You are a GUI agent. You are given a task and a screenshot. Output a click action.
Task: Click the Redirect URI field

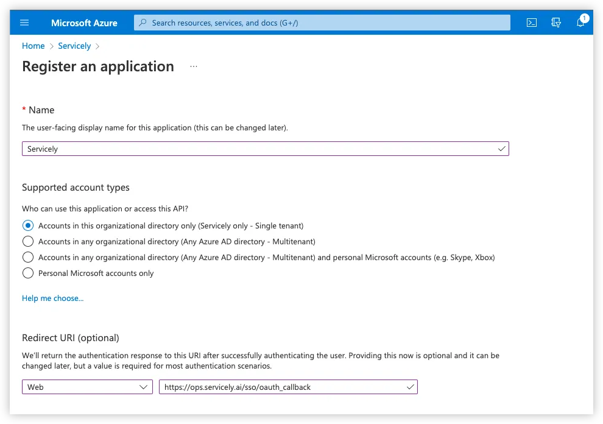click(288, 387)
